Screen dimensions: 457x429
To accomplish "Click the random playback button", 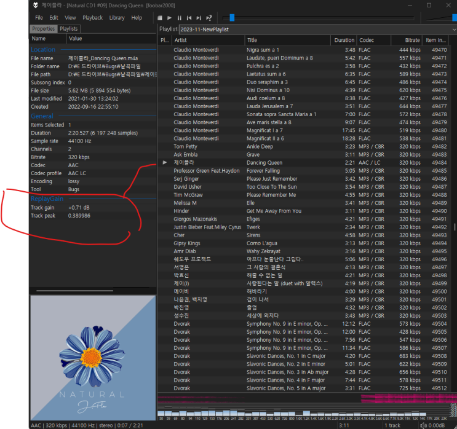I will tap(209, 18).
